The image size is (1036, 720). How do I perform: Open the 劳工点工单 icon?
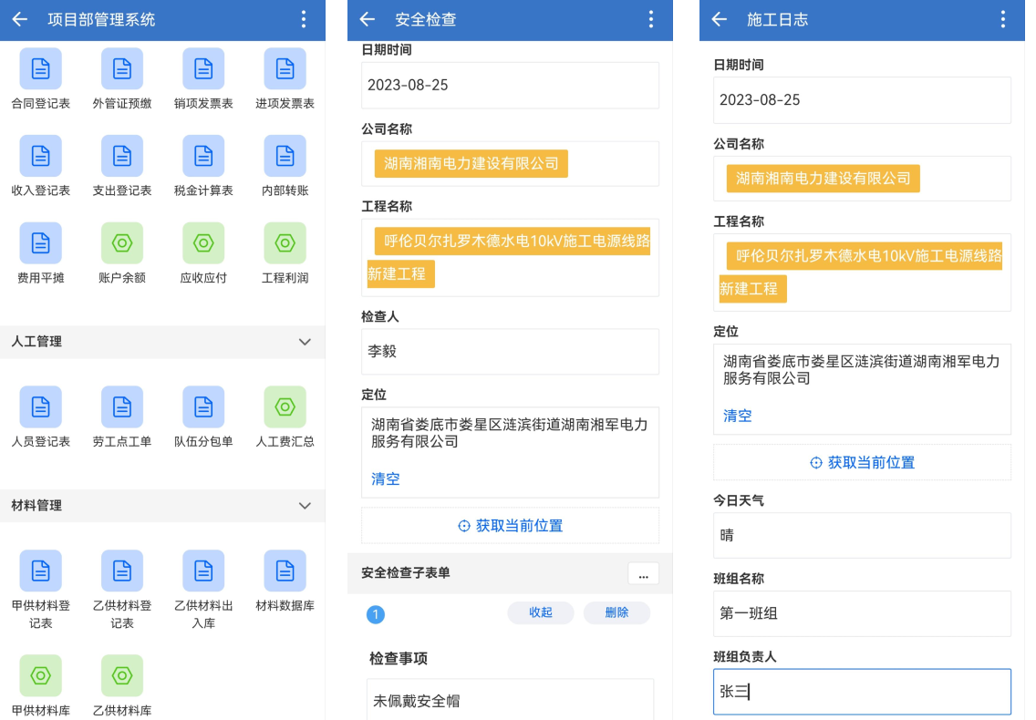(122, 407)
